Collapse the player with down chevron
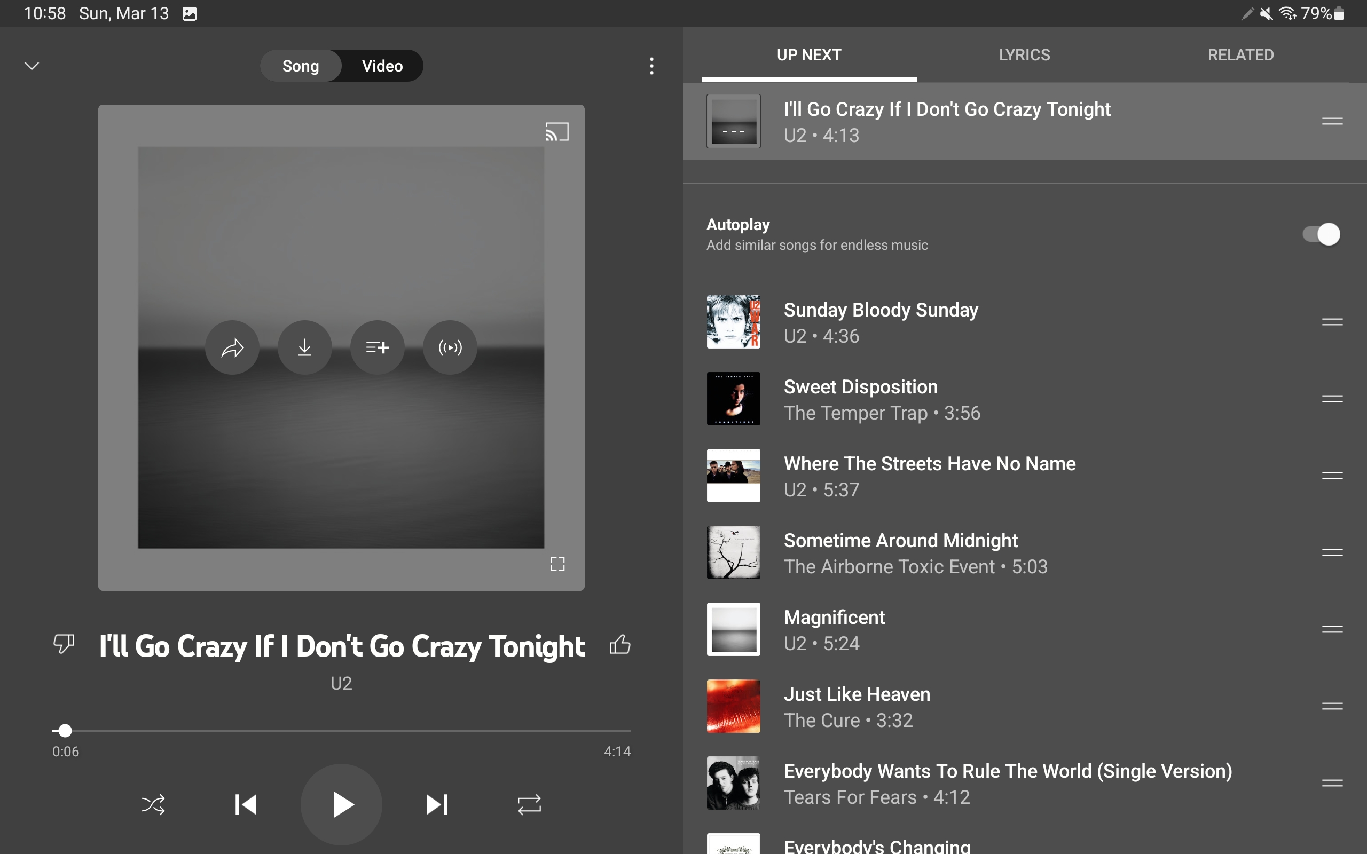Image resolution: width=1367 pixels, height=854 pixels. tap(32, 66)
